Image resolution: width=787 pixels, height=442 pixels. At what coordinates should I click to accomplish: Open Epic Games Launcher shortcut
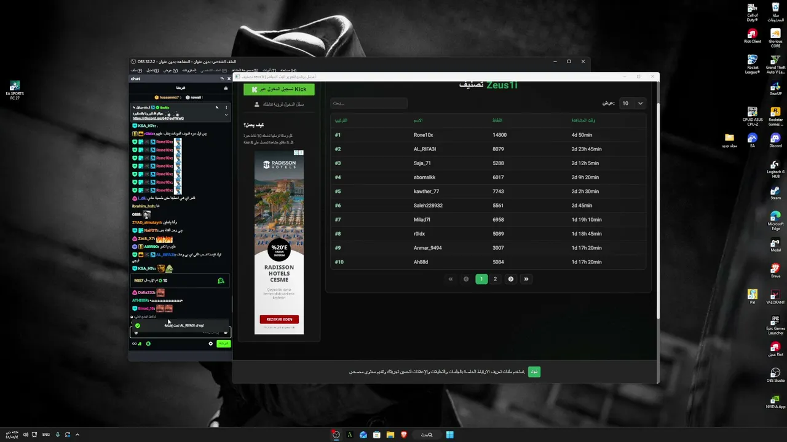click(x=775, y=325)
